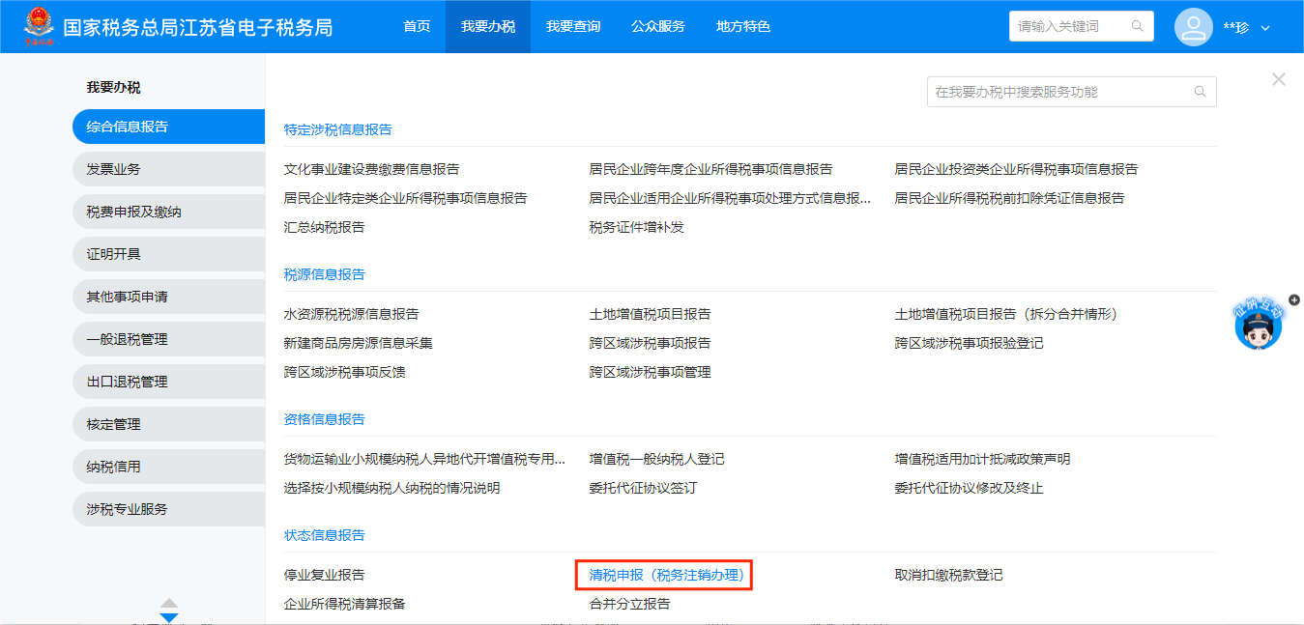
Task: Click the user avatar icon
Action: click(x=1193, y=27)
